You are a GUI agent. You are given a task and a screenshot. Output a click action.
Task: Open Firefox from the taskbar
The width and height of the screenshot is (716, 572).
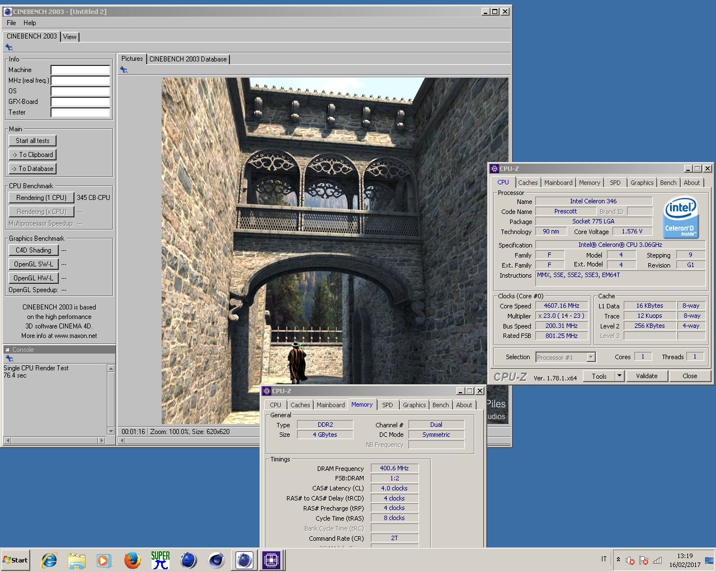point(132,560)
